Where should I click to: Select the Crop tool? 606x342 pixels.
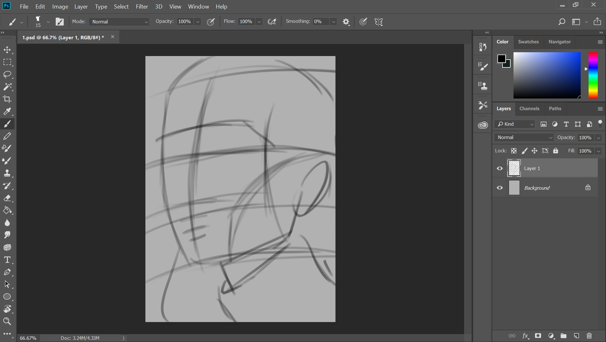7,99
